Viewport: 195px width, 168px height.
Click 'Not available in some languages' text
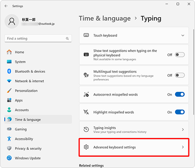point(115,59)
